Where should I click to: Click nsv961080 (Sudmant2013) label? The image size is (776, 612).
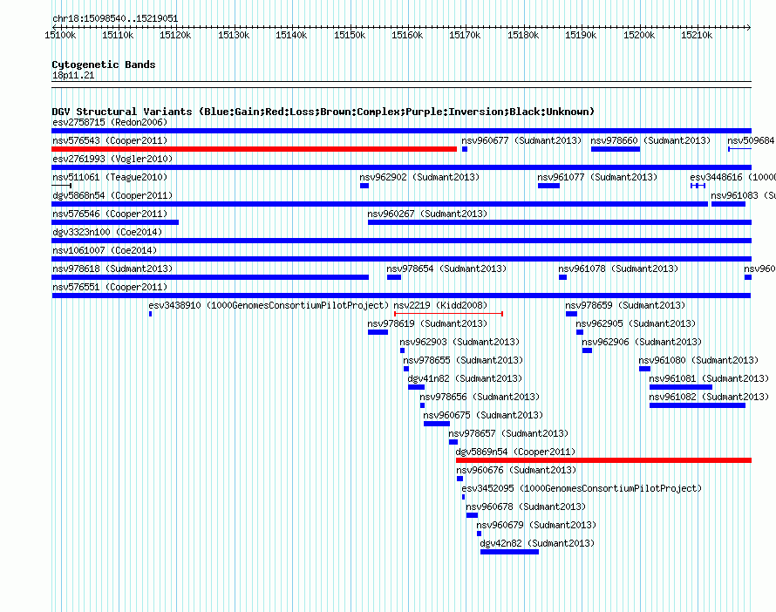[x=698, y=360]
